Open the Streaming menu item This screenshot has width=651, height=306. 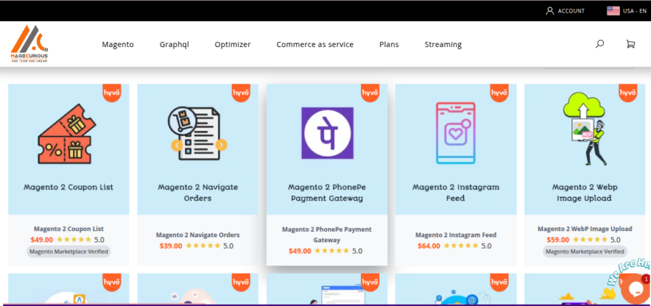443,44
